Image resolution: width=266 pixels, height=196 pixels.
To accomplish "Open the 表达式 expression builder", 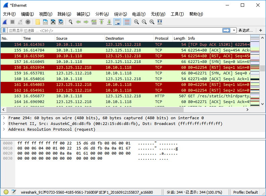I will tap(245, 30).
